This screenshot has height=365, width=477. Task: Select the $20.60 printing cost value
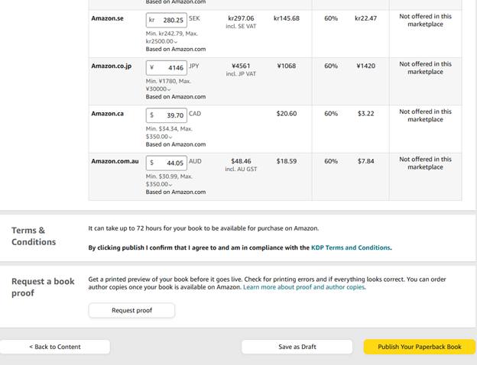coord(287,114)
